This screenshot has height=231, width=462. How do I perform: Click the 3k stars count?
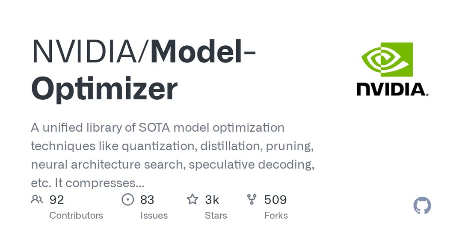(212, 200)
